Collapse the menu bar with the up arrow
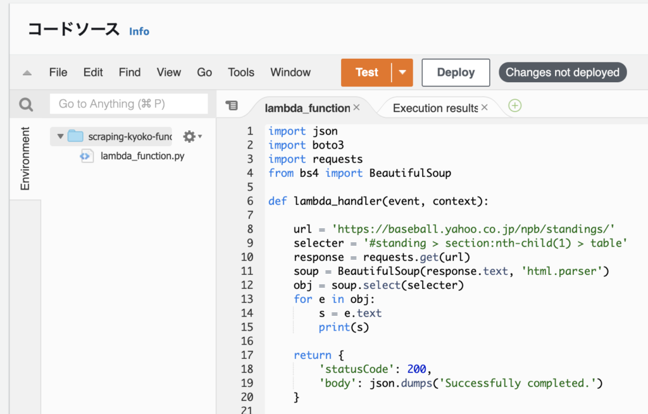Image resolution: width=648 pixels, height=414 pixels. pos(27,73)
